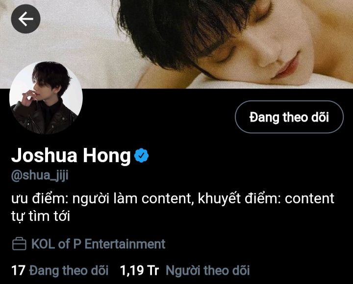353x284 pixels.
Task: Select the display name Joshua Hong
Action: click(x=71, y=155)
